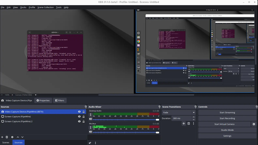Open the Tools menu
This screenshot has height=145, width=258.
click(59, 7)
